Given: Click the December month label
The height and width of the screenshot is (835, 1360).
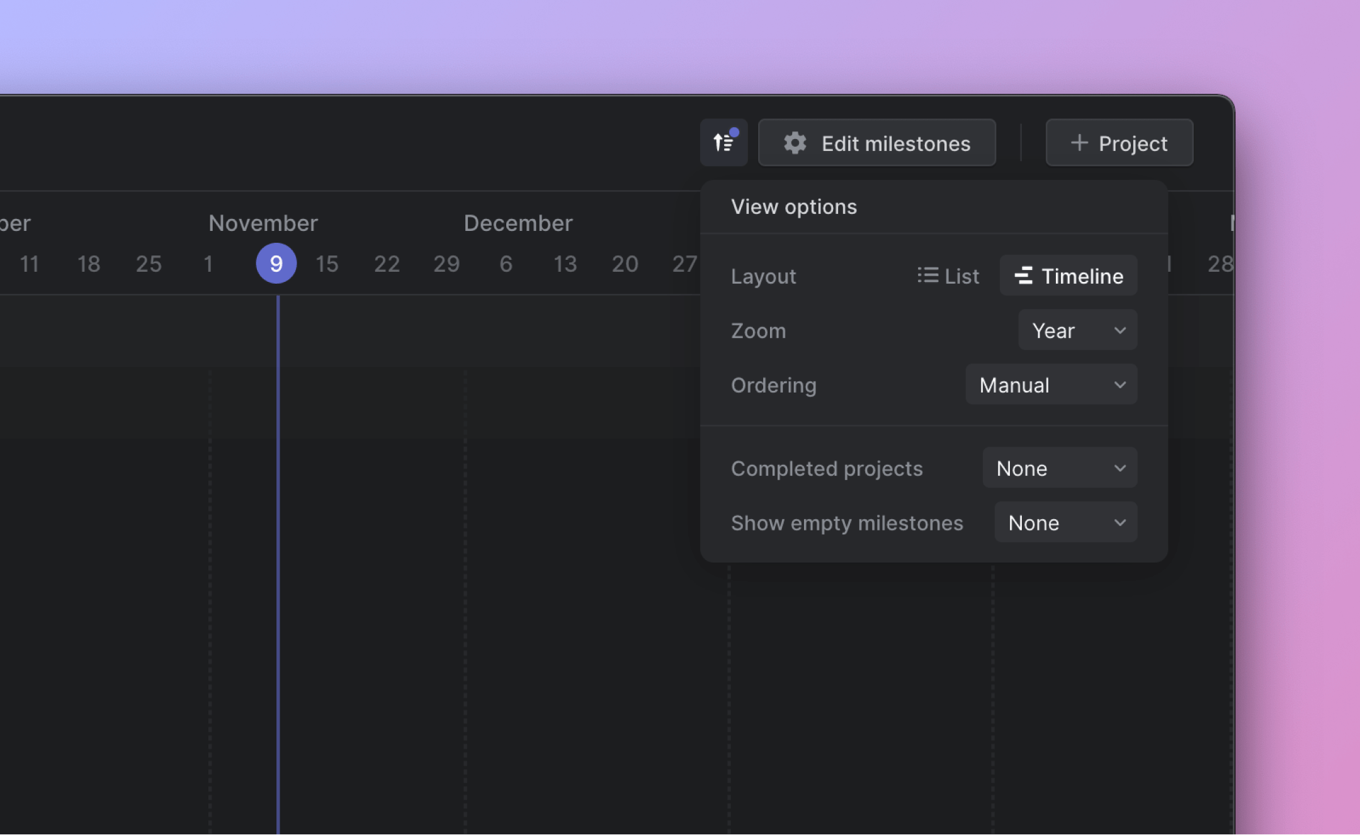Looking at the screenshot, I should coord(518,223).
